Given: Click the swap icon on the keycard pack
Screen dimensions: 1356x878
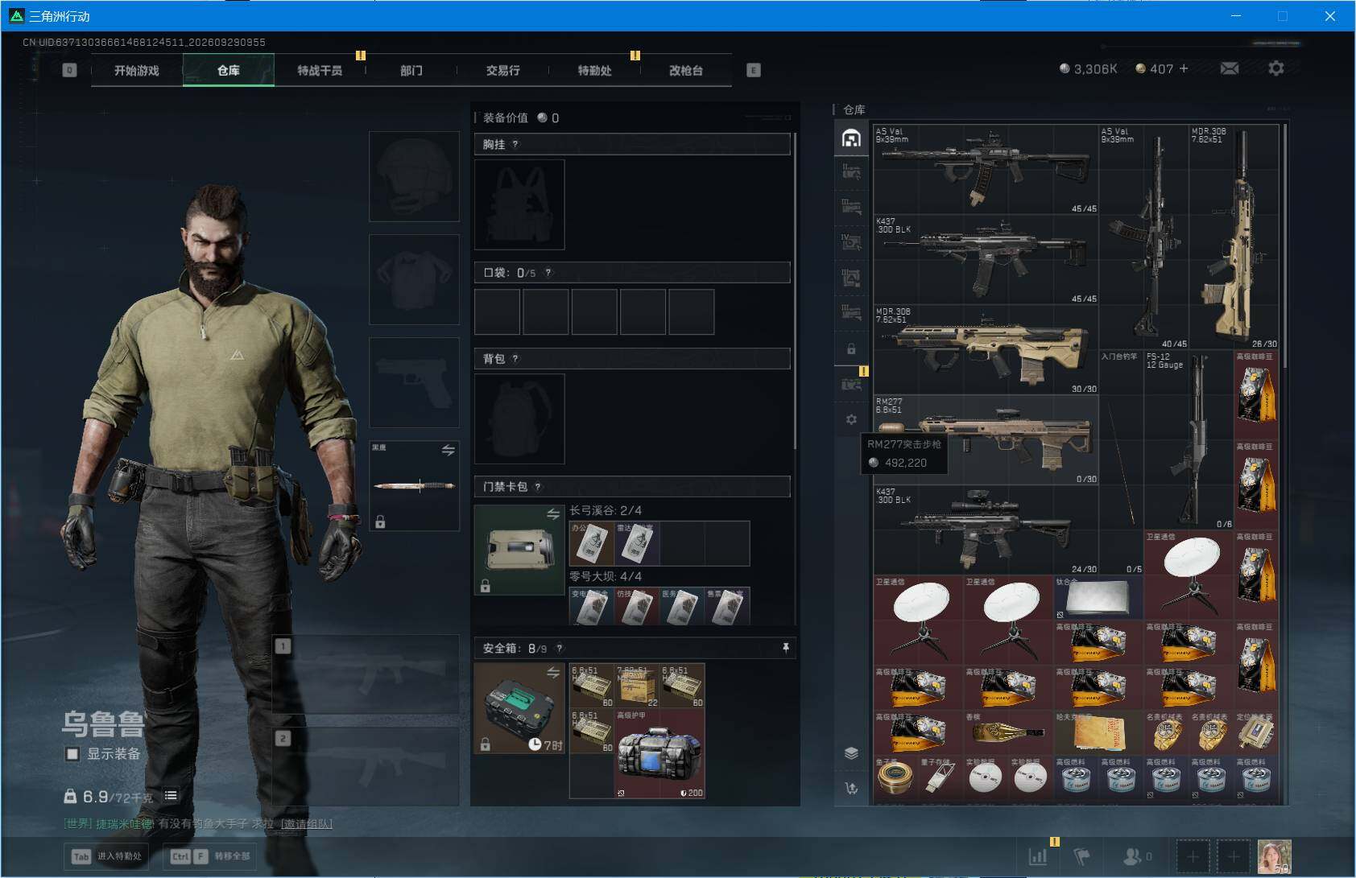Looking at the screenshot, I should 553,514.
